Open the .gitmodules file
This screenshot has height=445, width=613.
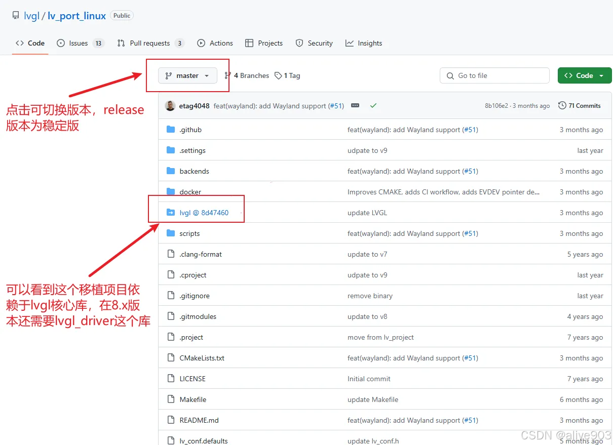point(198,316)
